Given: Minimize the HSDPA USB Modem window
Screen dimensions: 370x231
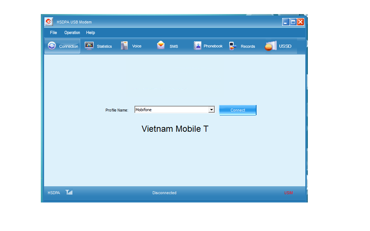Looking at the screenshot, I should click(x=286, y=22).
